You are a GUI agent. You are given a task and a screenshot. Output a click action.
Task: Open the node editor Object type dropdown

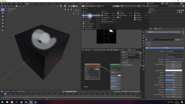(x=90, y=50)
